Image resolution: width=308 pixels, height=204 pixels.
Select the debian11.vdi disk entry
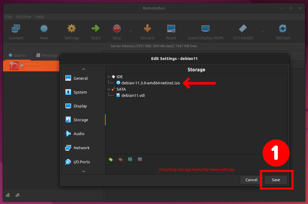point(133,95)
